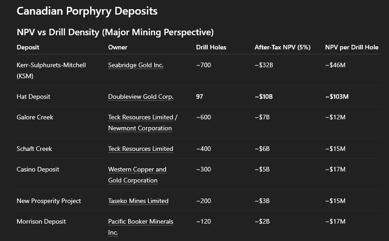Select the NPV per Drill Hole header
Image resolution: width=389 pixels, height=241 pixels.
pos(351,48)
